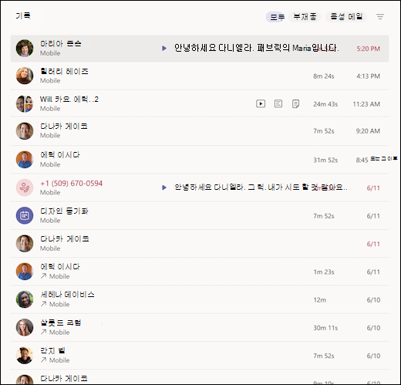Viewport: 401px width, 385px height.
Task: Switch to the 부재중 tab
Action: (305, 17)
